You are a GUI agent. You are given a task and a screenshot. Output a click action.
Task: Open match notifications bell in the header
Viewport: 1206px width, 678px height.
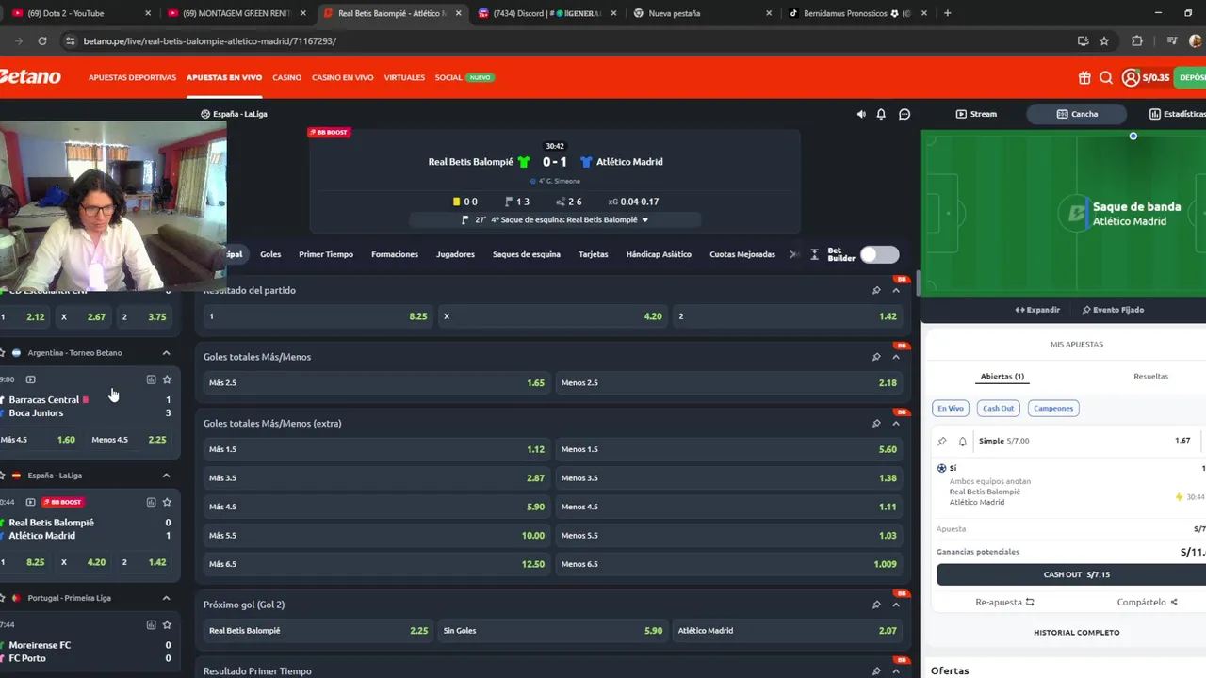tap(881, 114)
